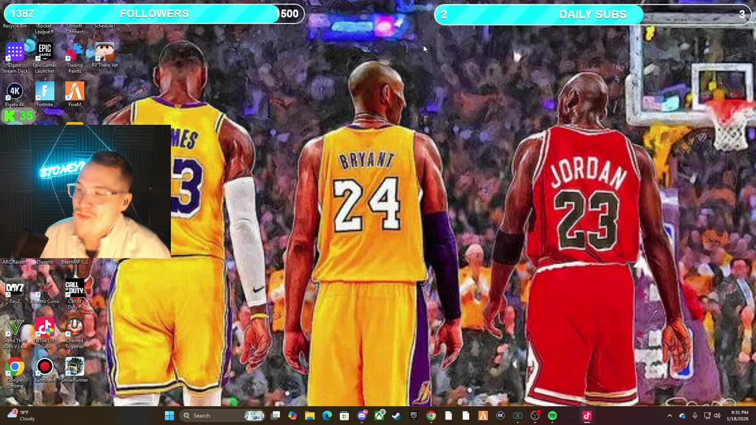Click the Rocket League shortcut label
Screen dimensions: 756x425
point(45,28)
